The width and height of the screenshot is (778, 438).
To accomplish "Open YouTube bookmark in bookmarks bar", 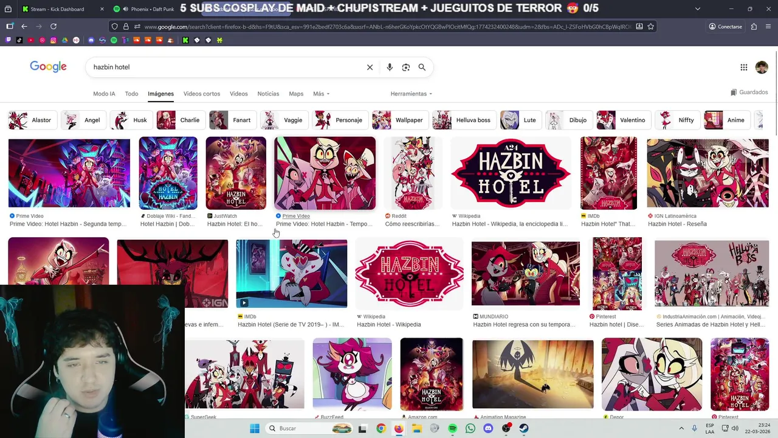I will pos(31,40).
